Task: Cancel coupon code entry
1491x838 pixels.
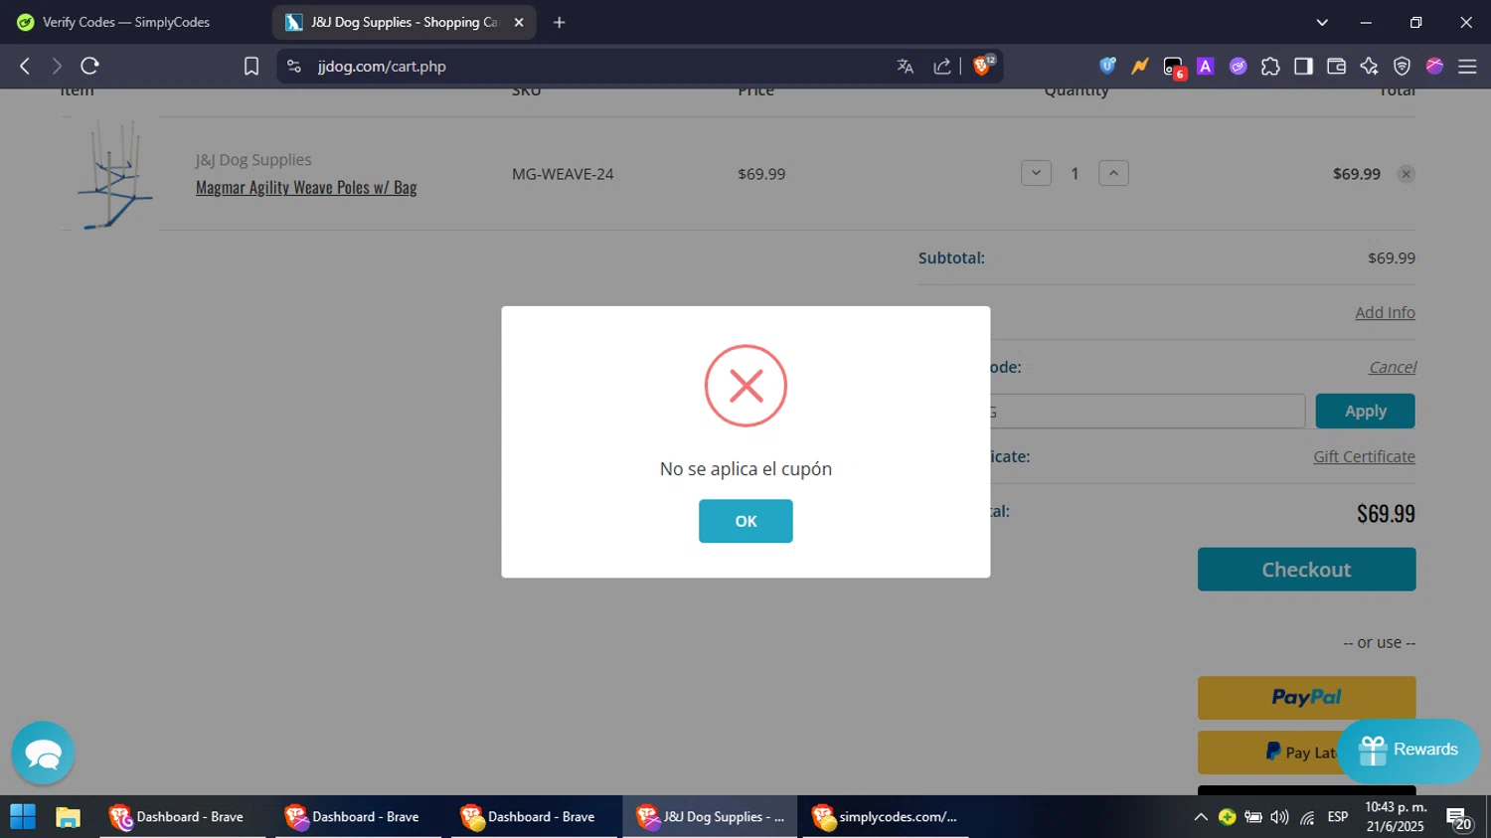Action: pos(1392,367)
